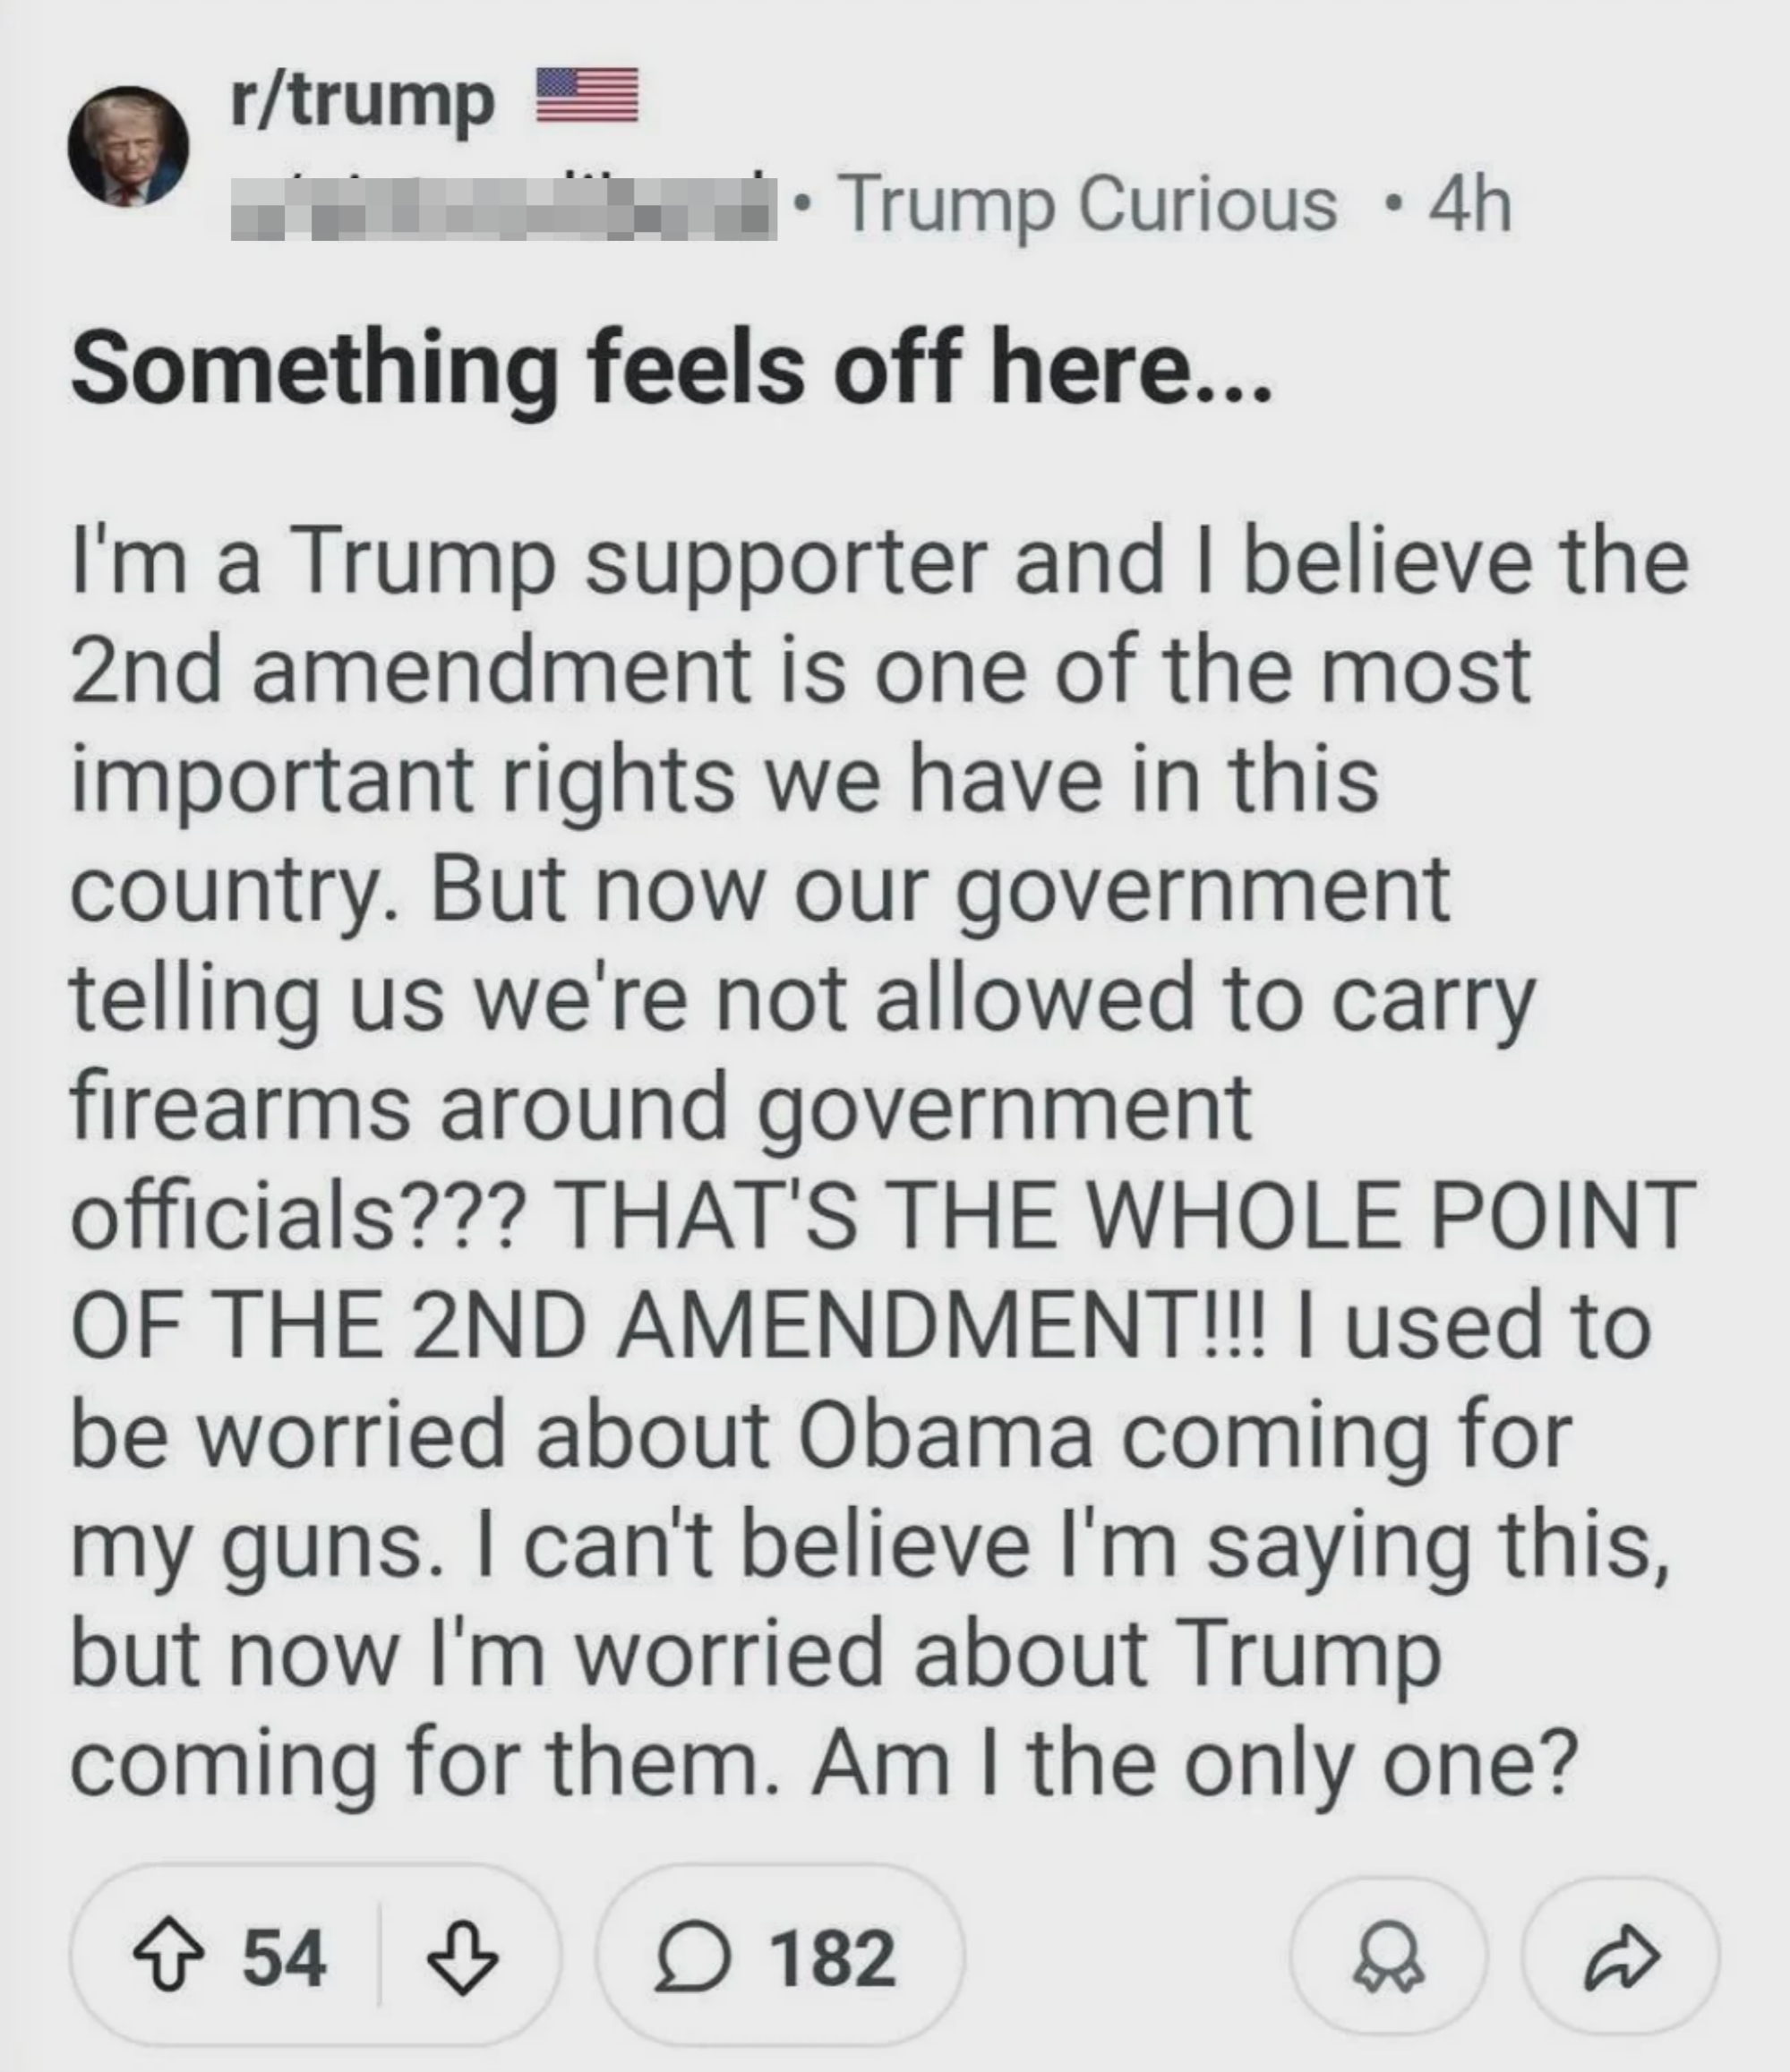Open the blurred poster's username profile
Viewport: 1790px width, 2072px height.
click(503, 207)
